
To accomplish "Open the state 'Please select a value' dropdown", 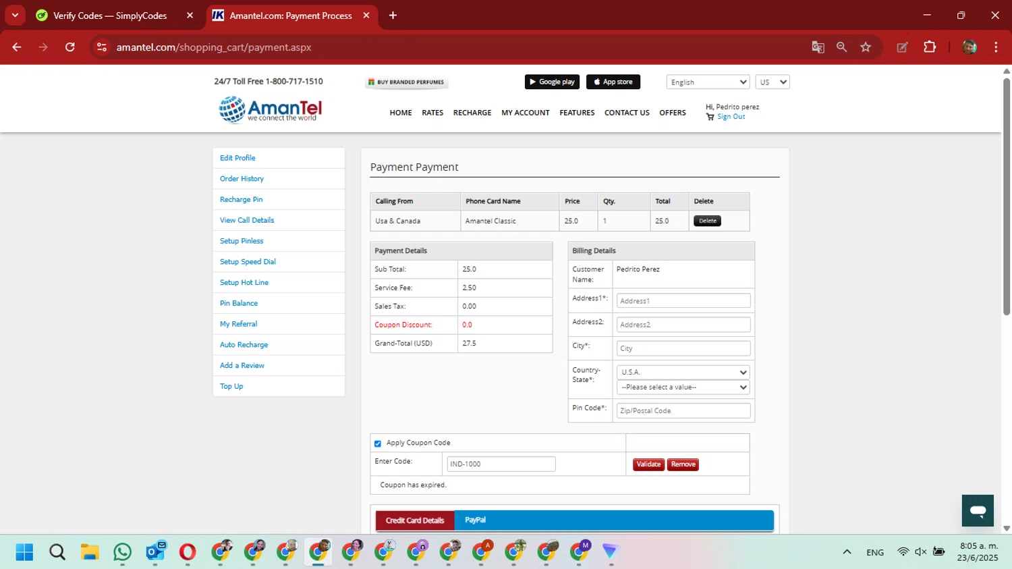I will (x=683, y=387).
